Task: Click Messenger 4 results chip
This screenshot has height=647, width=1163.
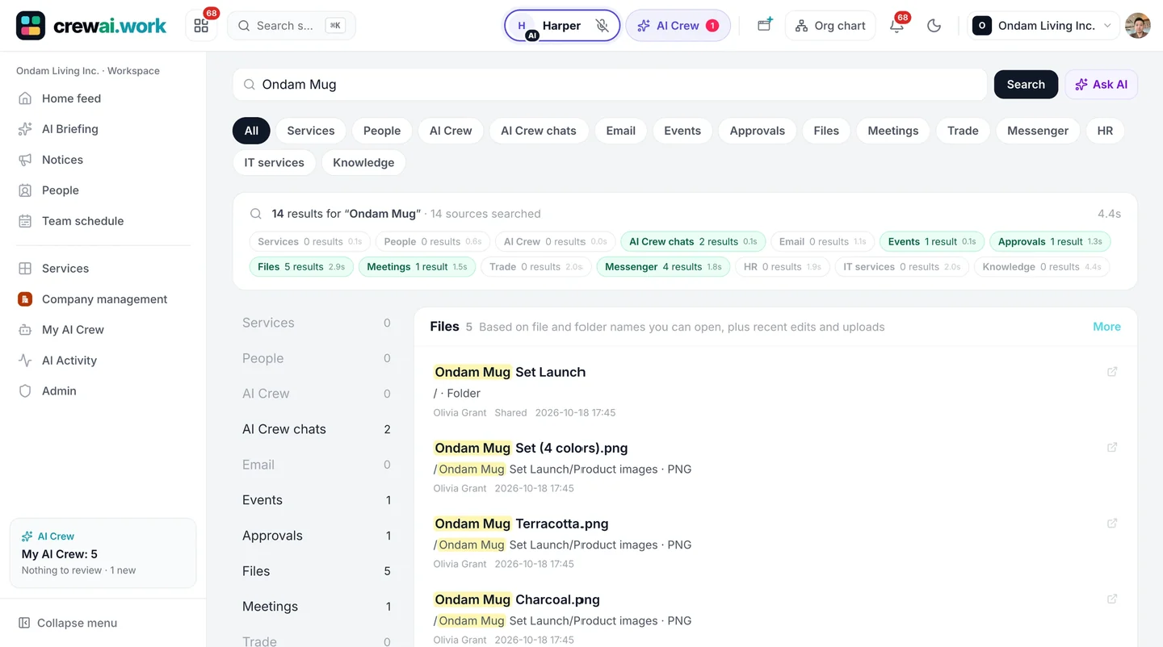Action: click(x=663, y=267)
